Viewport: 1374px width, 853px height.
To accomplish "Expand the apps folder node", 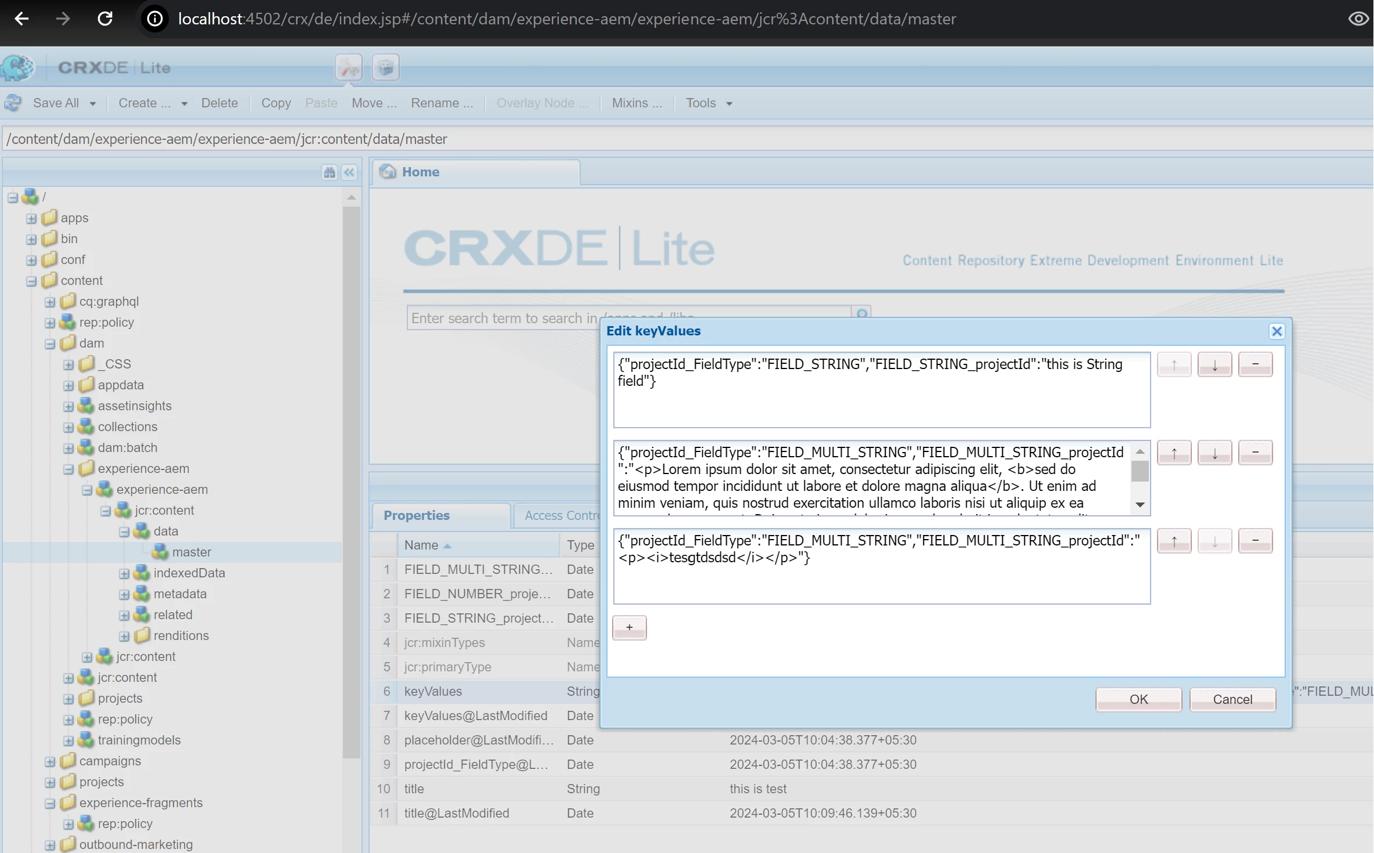I will 31,219.
